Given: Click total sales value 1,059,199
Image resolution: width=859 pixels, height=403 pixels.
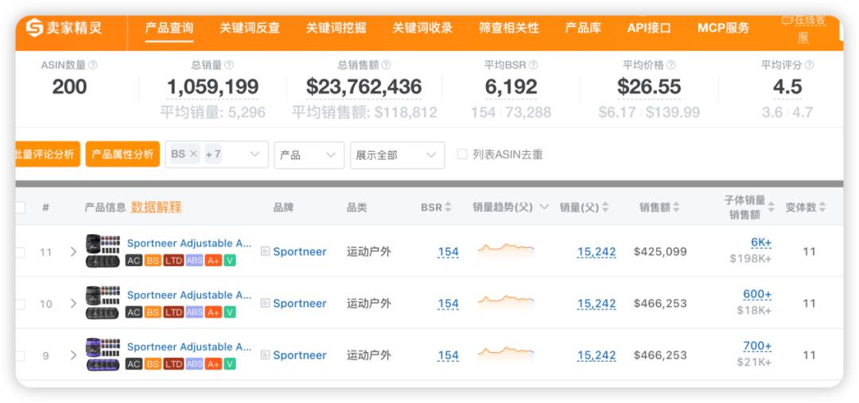Looking at the screenshot, I should tap(212, 87).
